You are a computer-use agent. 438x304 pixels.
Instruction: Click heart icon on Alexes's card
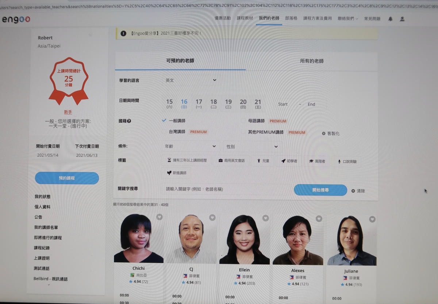[319, 218]
